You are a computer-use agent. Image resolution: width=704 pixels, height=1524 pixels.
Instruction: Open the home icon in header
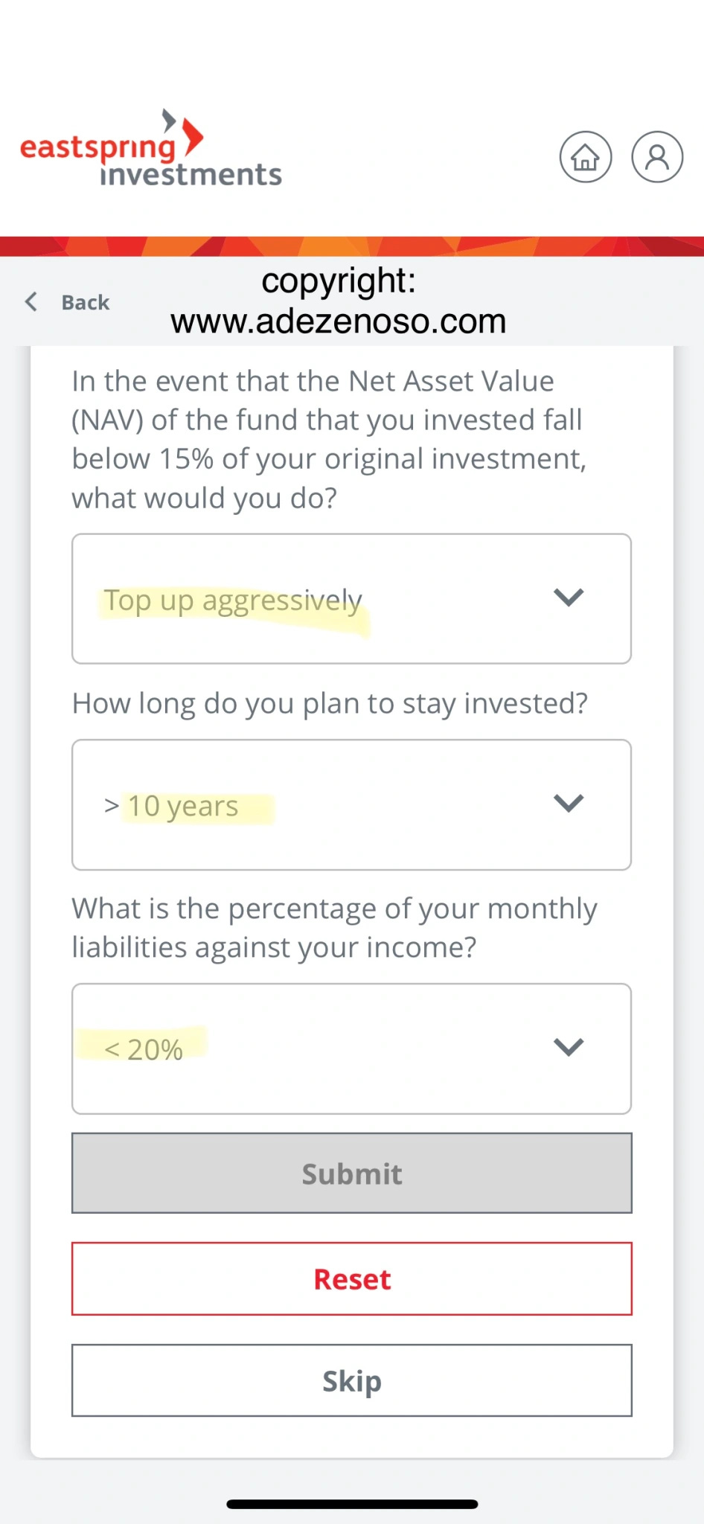tap(586, 157)
